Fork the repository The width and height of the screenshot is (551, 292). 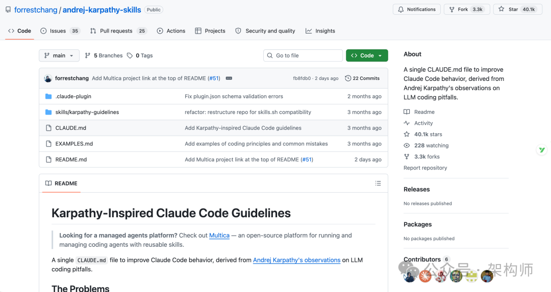467,10
